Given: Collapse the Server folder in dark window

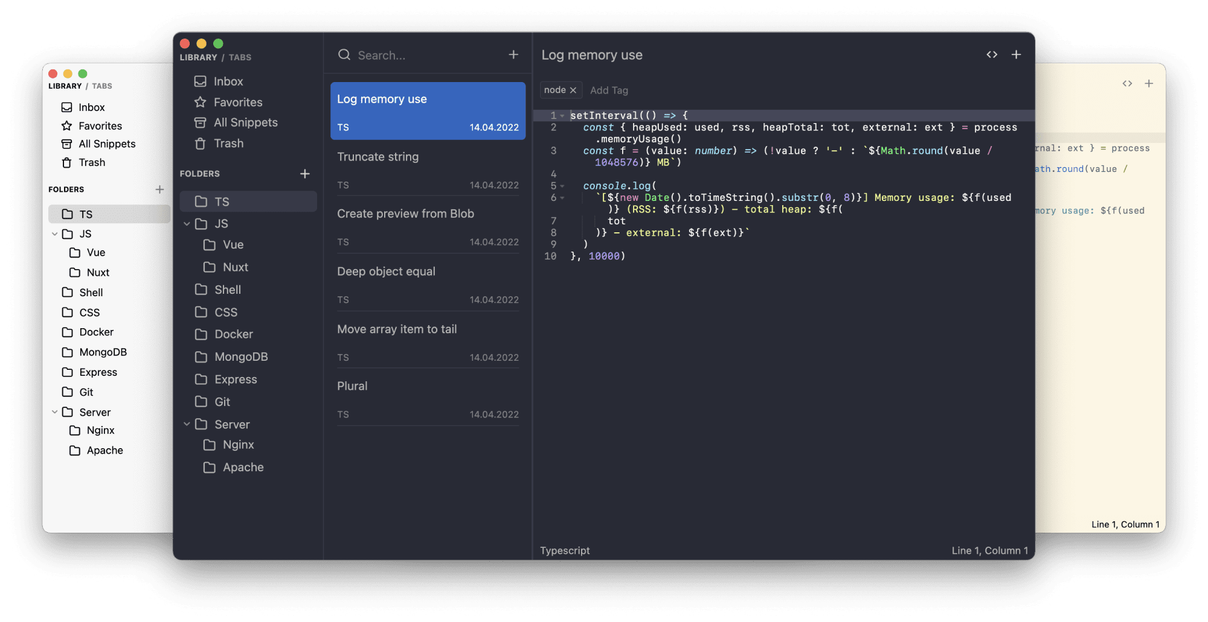Looking at the screenshot, I should [187, 424].
